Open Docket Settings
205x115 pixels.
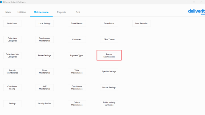point(109,87)
